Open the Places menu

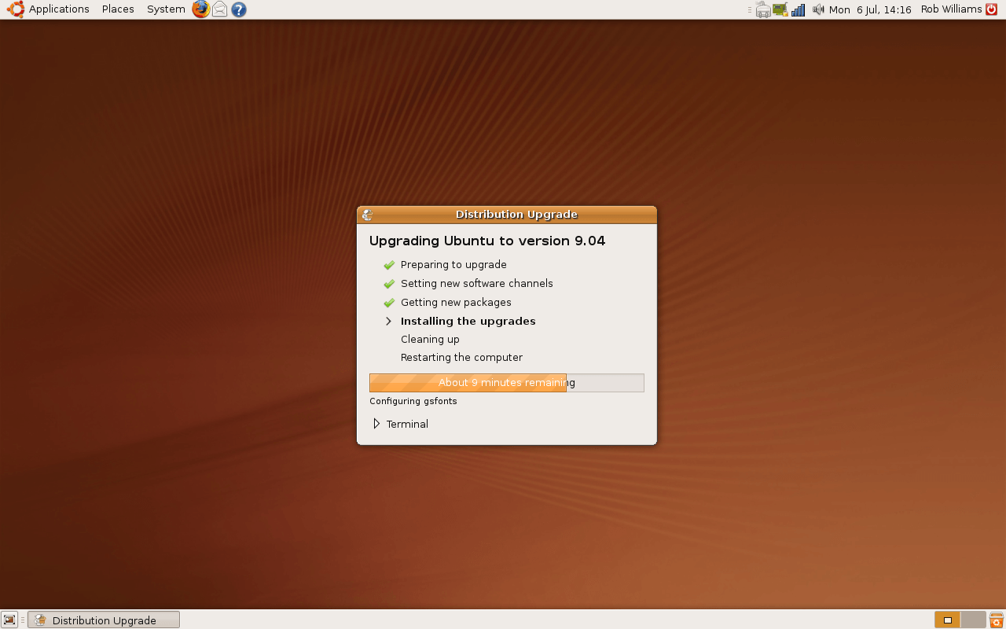[118, 9]
